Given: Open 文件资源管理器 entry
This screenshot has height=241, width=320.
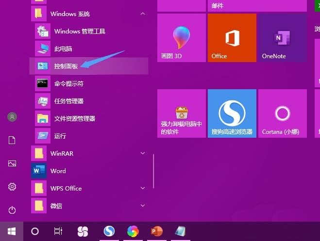Looking at the screenshot, I should tap(89, 118).
